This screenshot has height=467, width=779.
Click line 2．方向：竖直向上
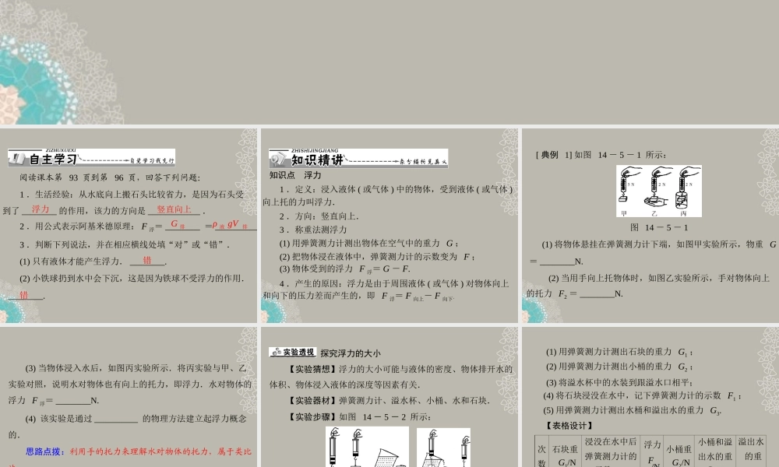(319, 216)
